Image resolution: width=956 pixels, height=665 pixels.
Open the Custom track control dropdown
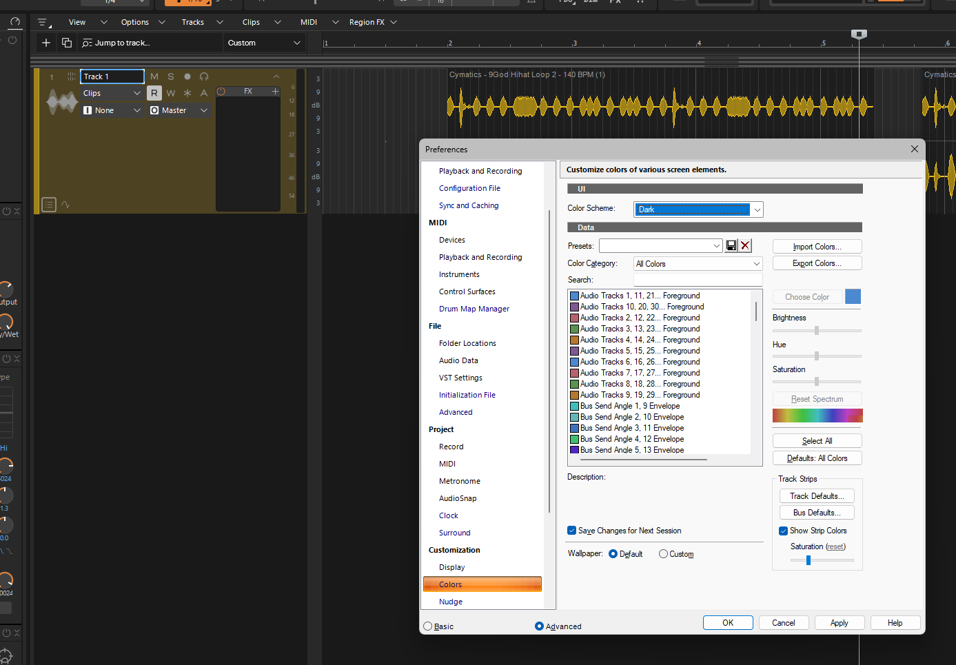point(265,43)
